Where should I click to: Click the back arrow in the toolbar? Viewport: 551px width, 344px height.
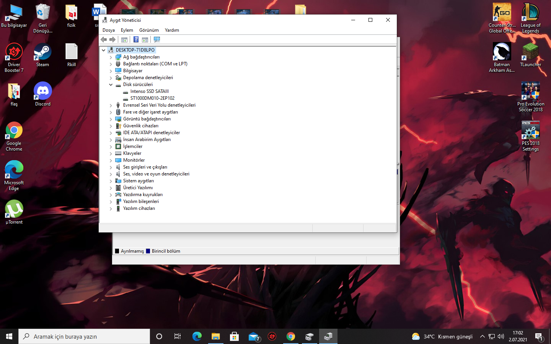tap(104, 39)
